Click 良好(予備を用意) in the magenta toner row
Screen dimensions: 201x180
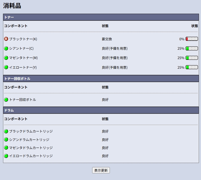pos(115,58)
